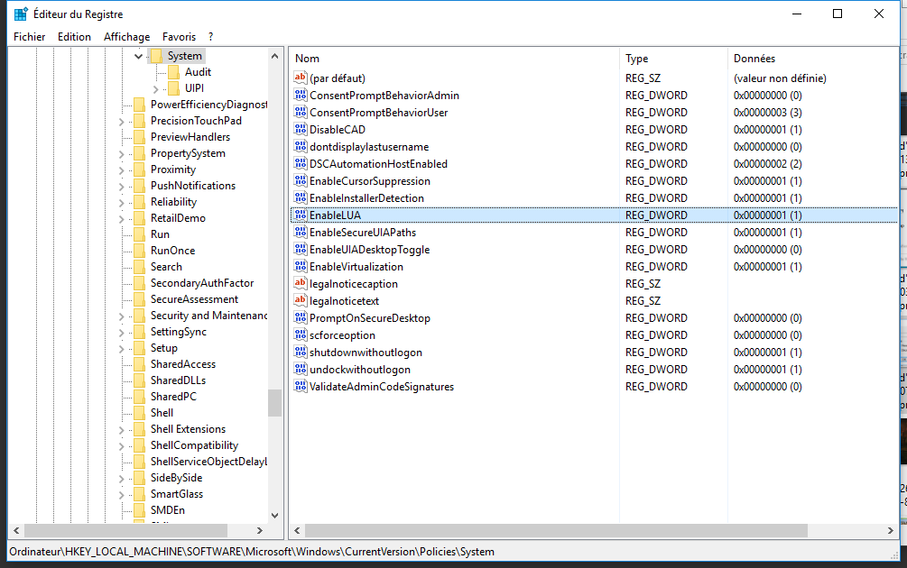The width and height of the screenshot is (907, 568).
Task: Click the 0x00000002 (2) data cell
Action: click(768, 163)
